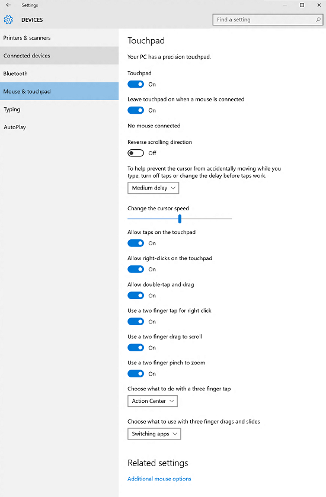Viewport: 326px width, 497px height.
Task: Turn off the main Touchpad toggle
Action: pos(136,84)
